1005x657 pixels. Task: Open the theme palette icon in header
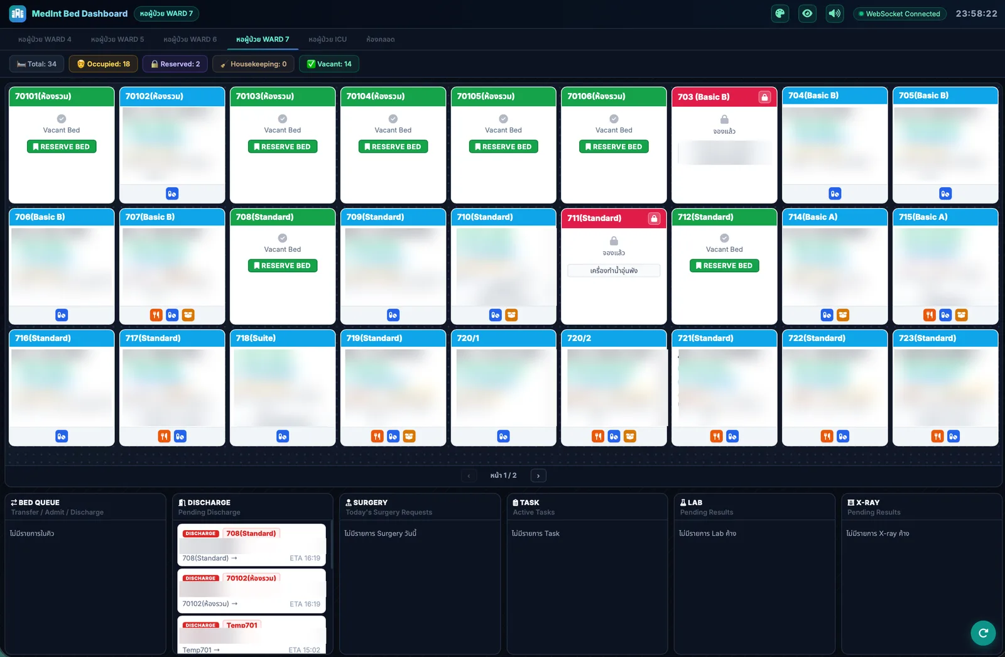tap(780, 13)
